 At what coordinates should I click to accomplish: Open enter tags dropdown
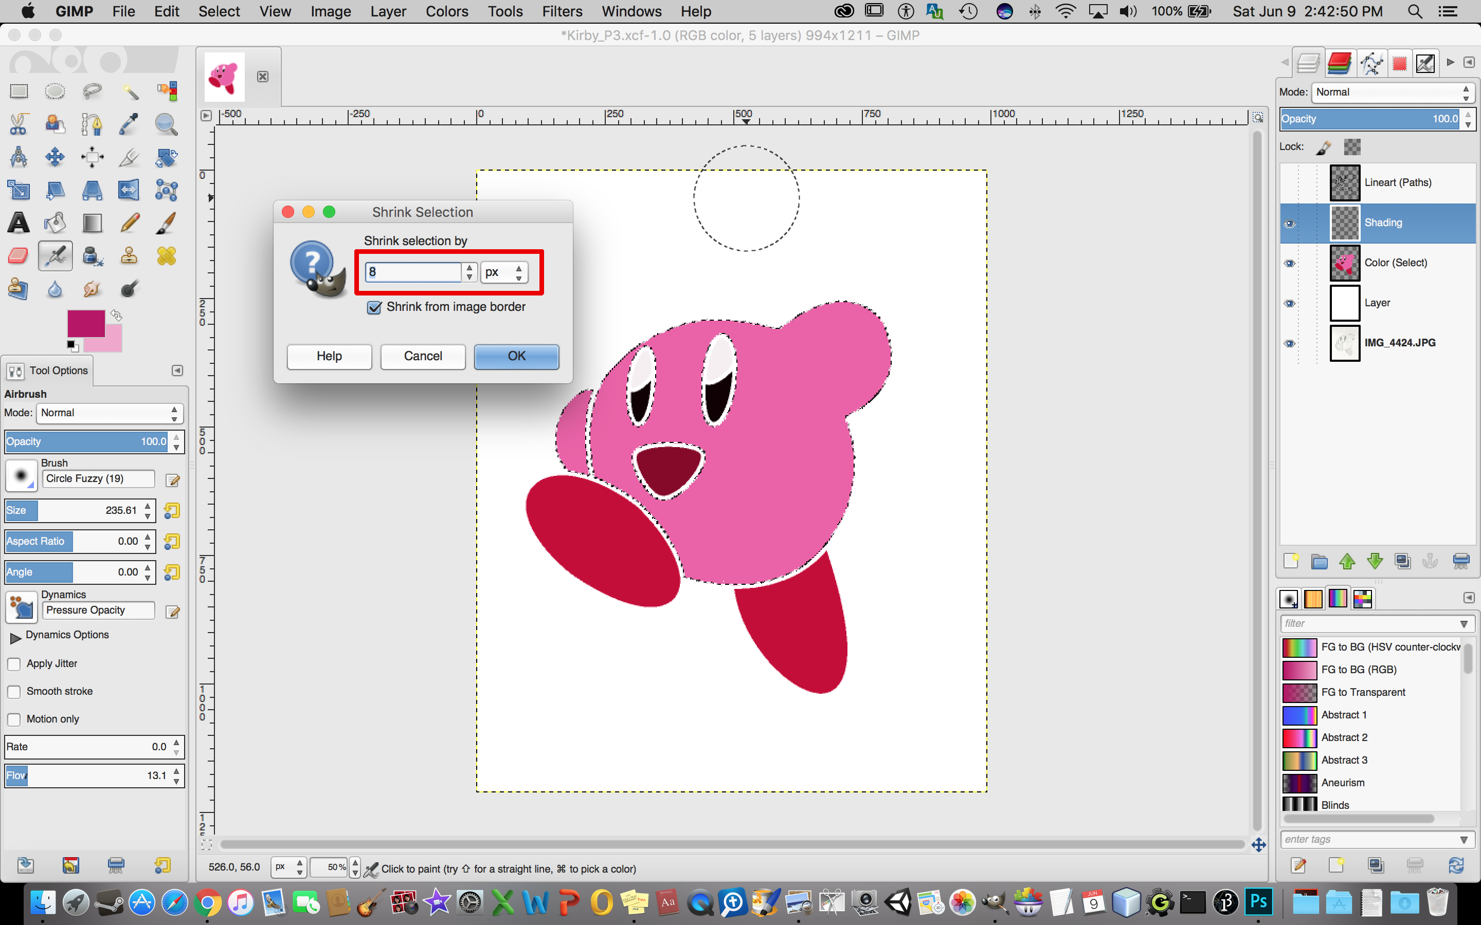(x=1464, y=839)
